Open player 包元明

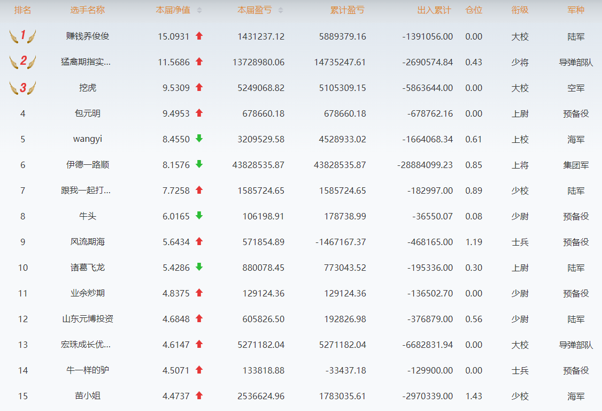[x=88, y=113]
